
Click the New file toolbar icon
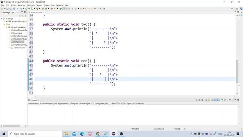[x=2, y=9]
